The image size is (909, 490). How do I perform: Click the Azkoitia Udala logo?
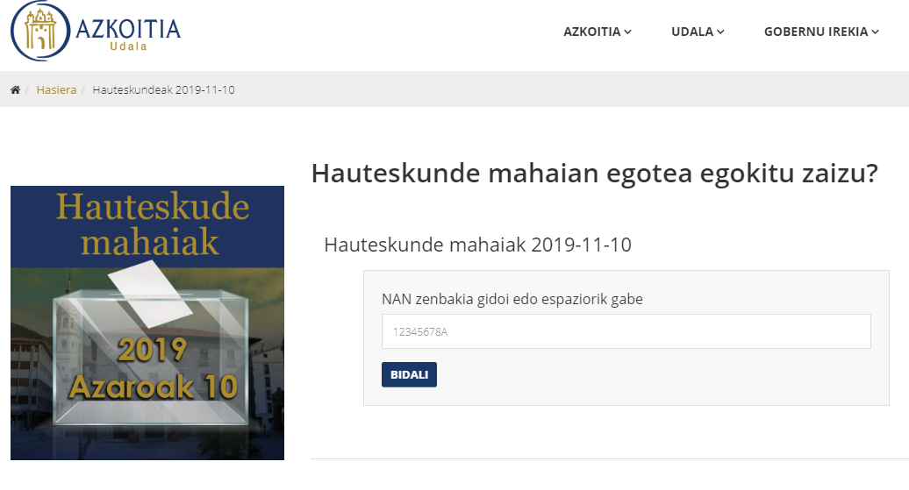pos(96,31)
